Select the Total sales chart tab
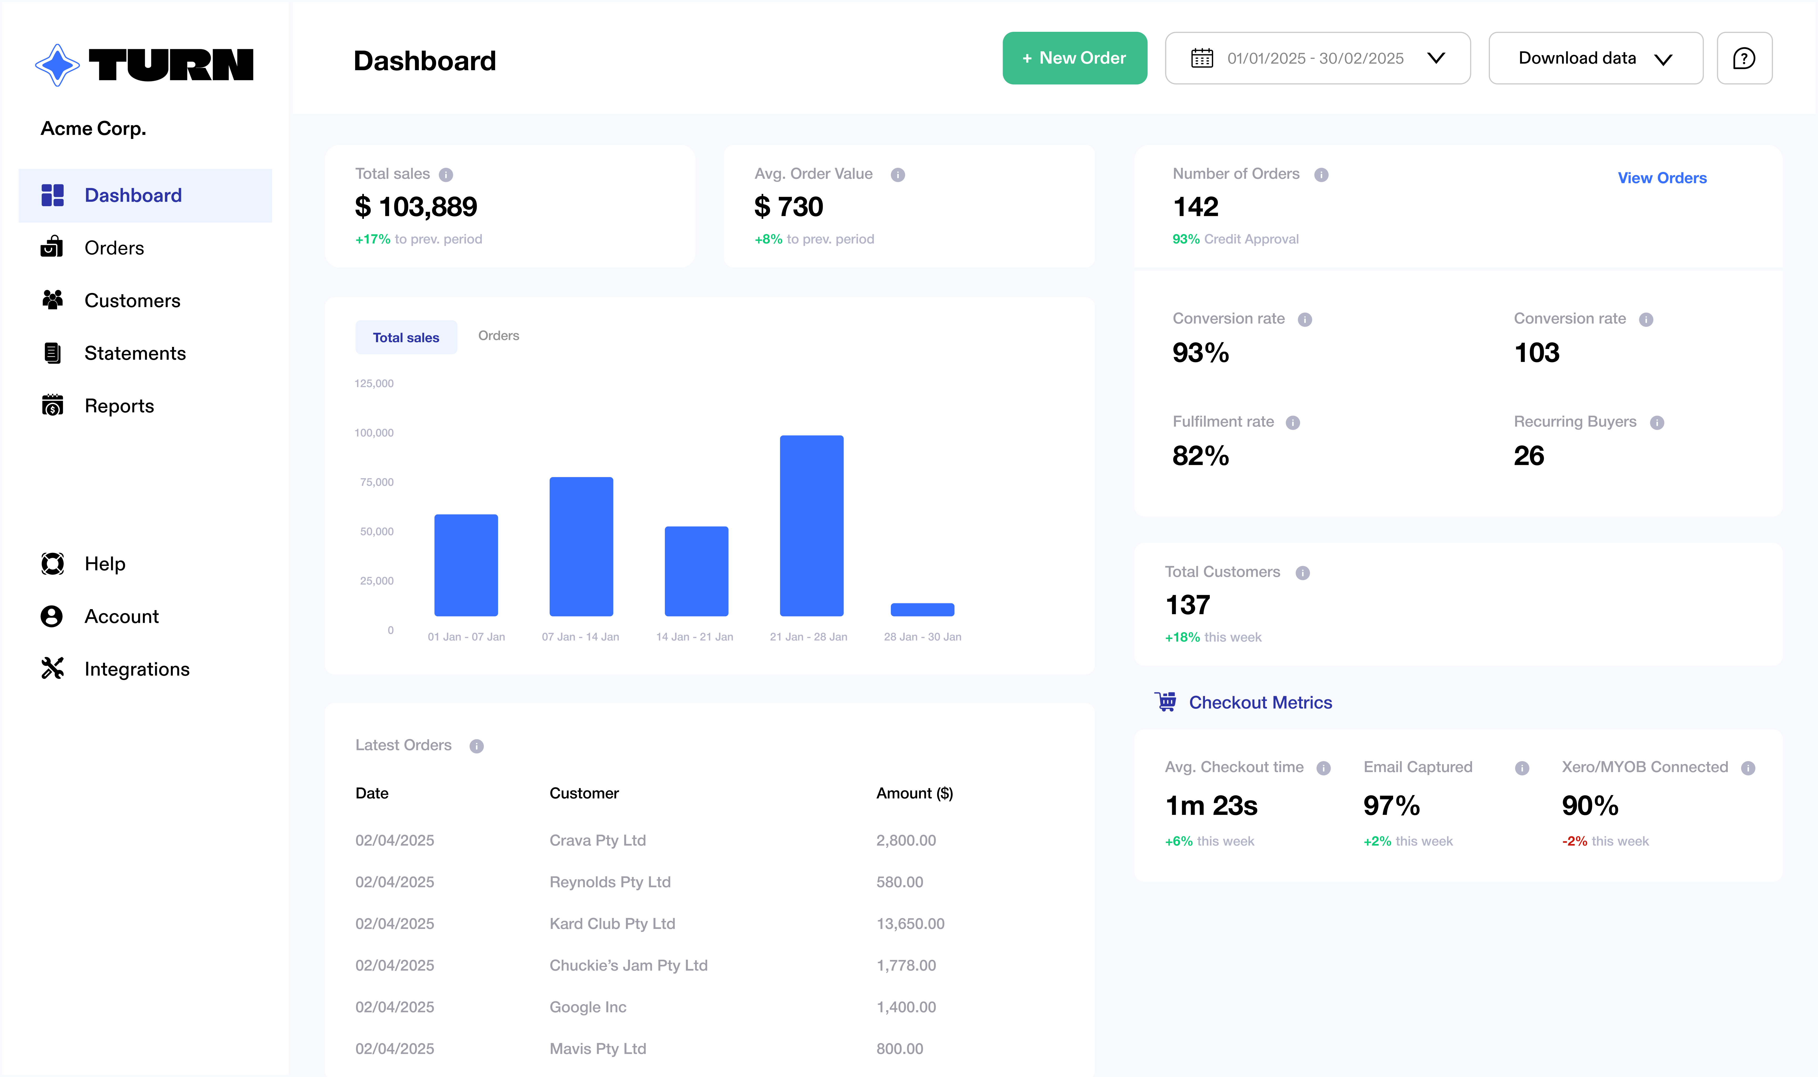 406,337
